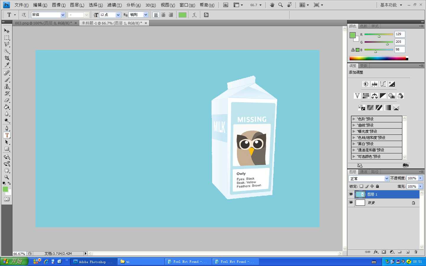This screenshot has width=426, height=266.
Task: Open the 滤镜(T) menu
Action: pos(114,5)
